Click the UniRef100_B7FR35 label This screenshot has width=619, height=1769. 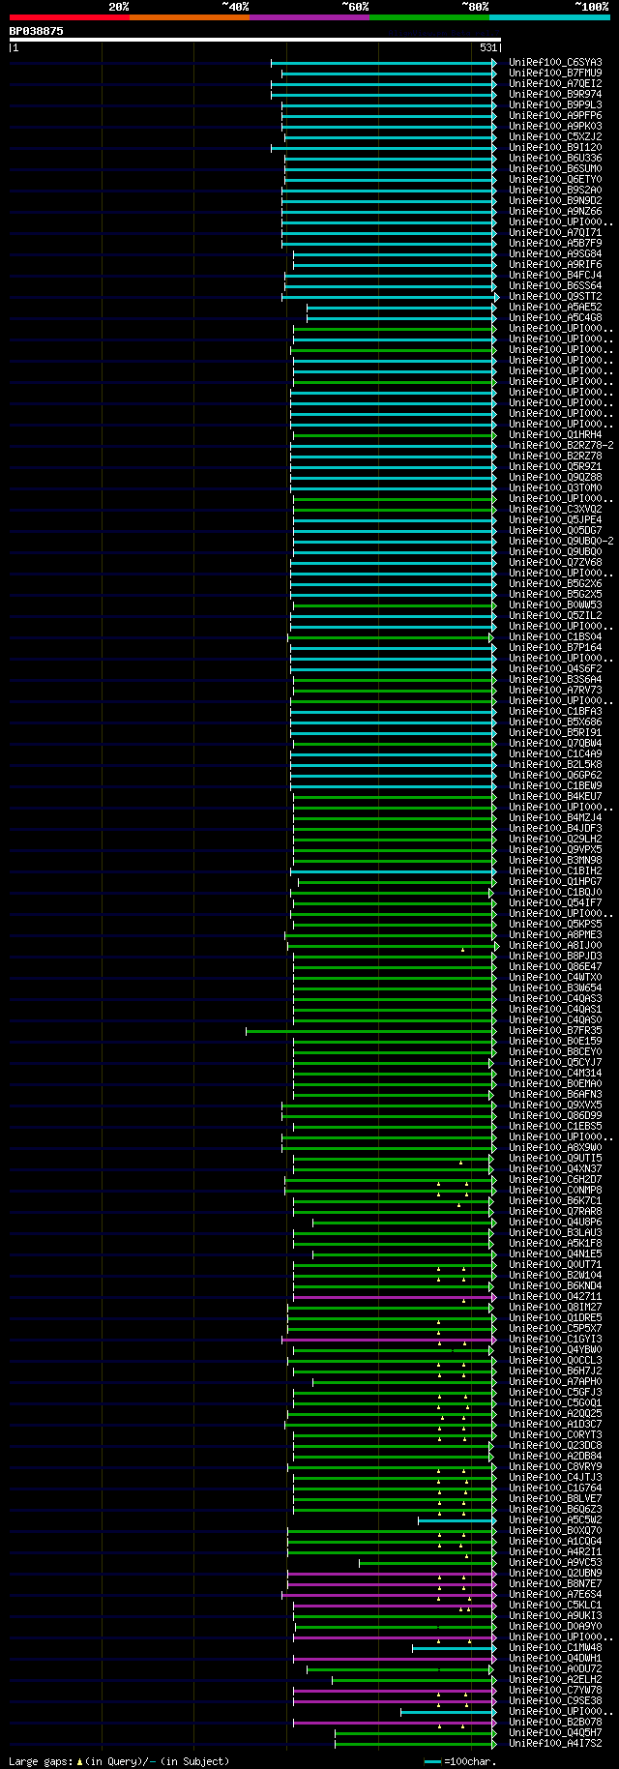pyautogui.click(x=555, y=1031)
